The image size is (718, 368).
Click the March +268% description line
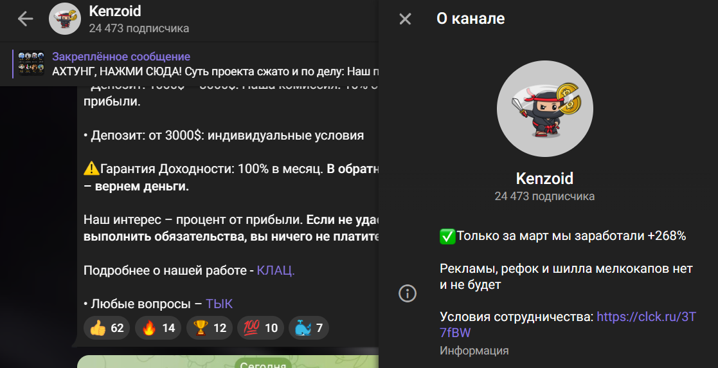(x=563, y=236)
